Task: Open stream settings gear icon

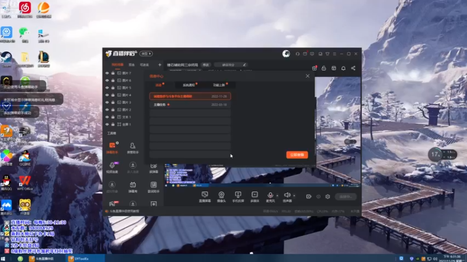Action: tap(327, 196)
